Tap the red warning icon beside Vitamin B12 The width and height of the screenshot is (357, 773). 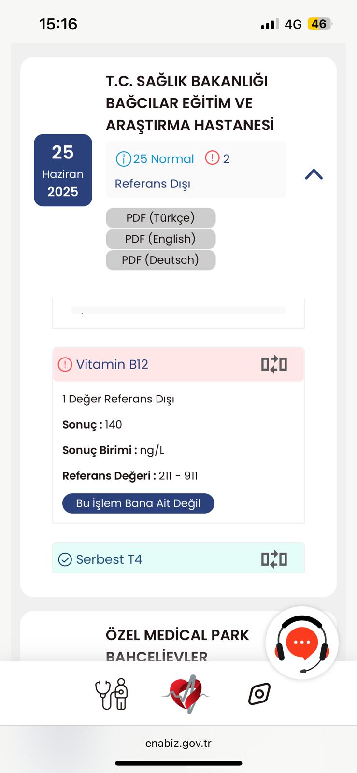65,364
